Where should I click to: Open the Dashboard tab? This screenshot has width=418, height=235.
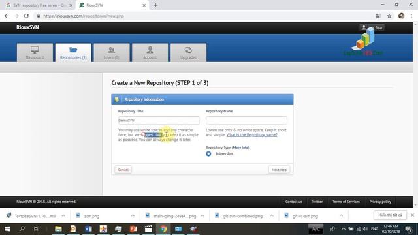coord(35,53)
